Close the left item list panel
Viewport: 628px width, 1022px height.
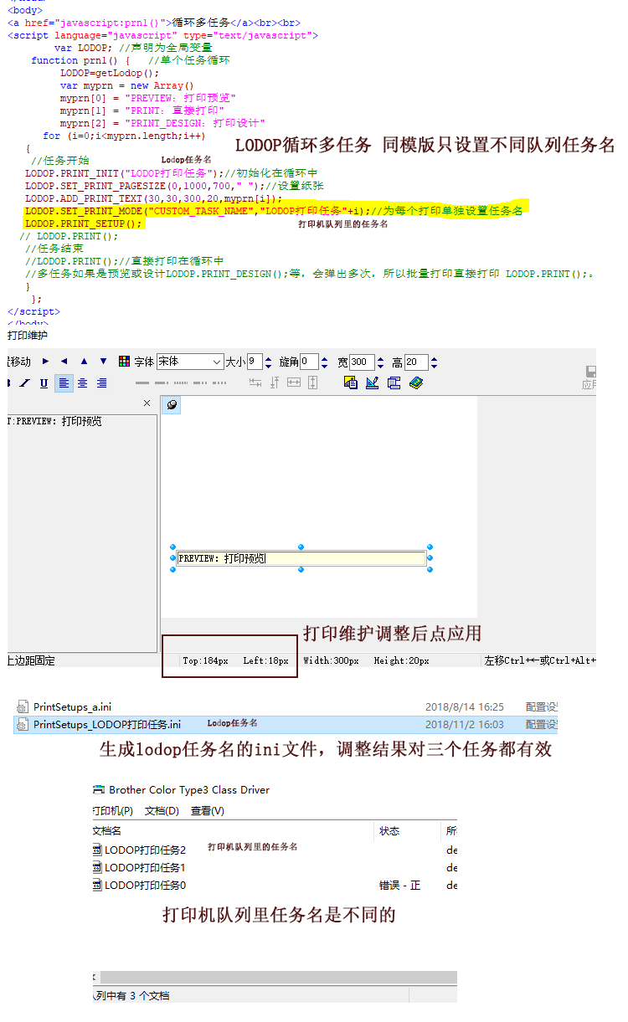147,403
